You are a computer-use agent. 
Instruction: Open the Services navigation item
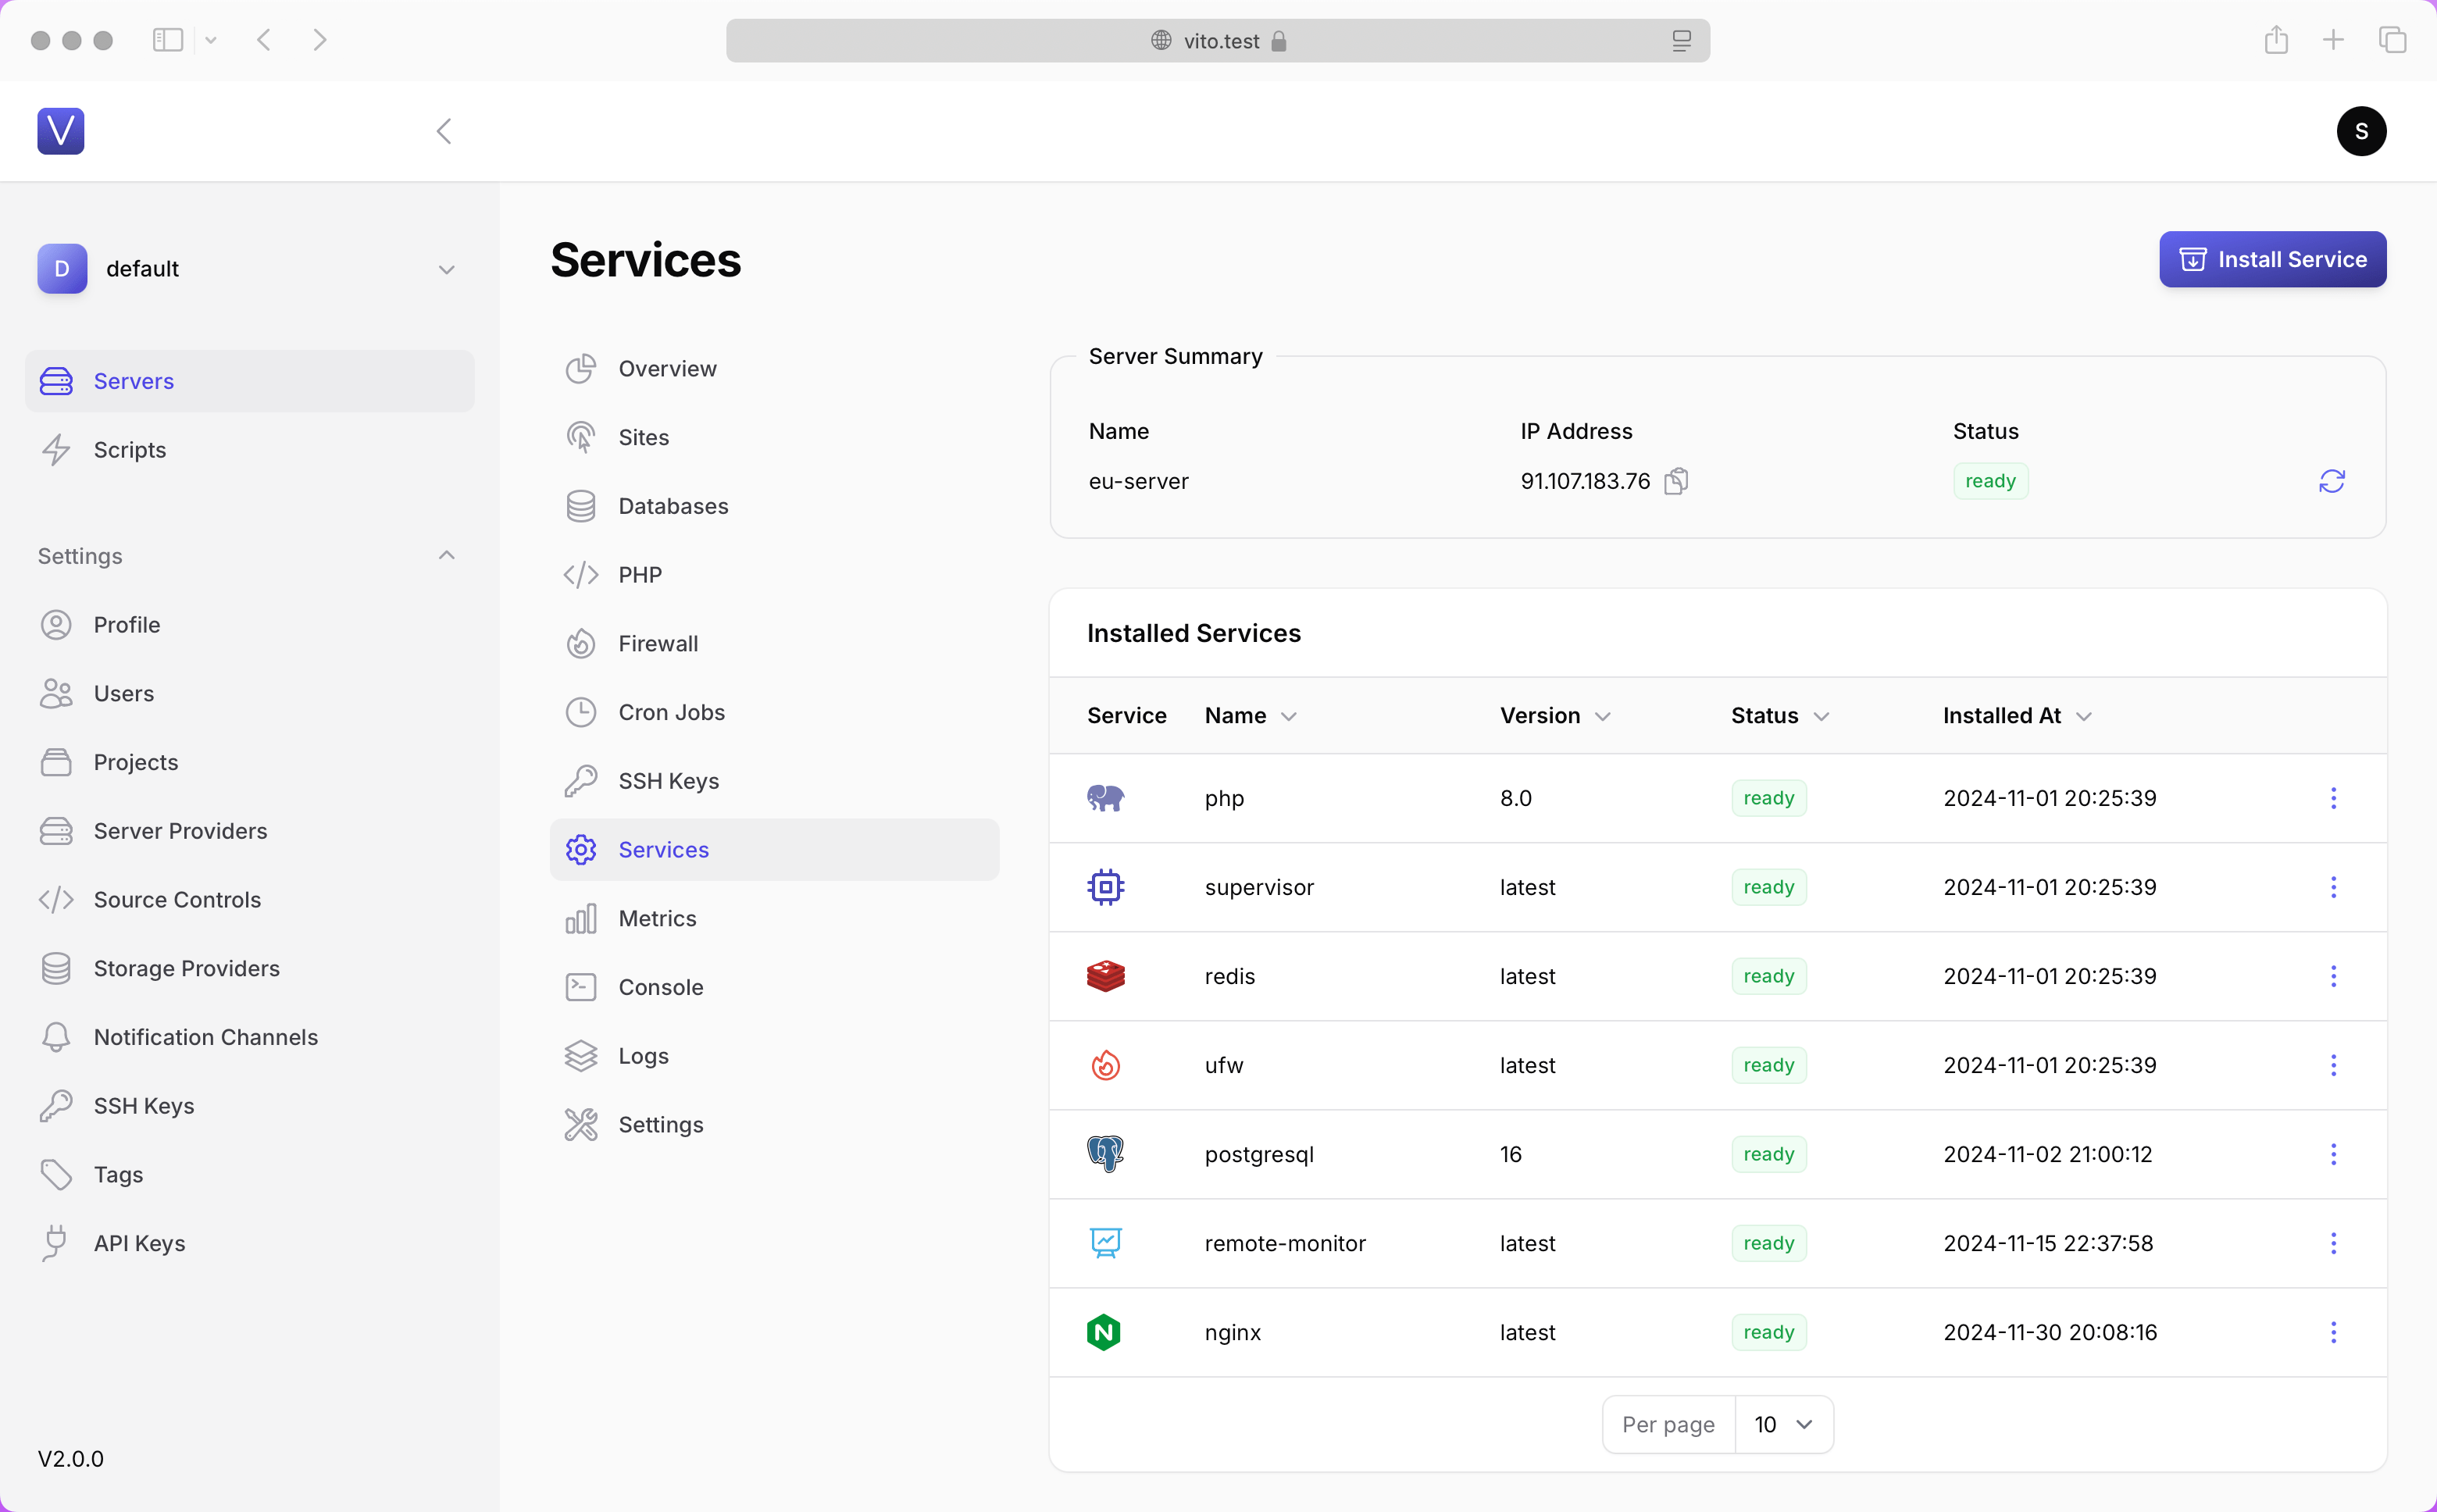664,848
